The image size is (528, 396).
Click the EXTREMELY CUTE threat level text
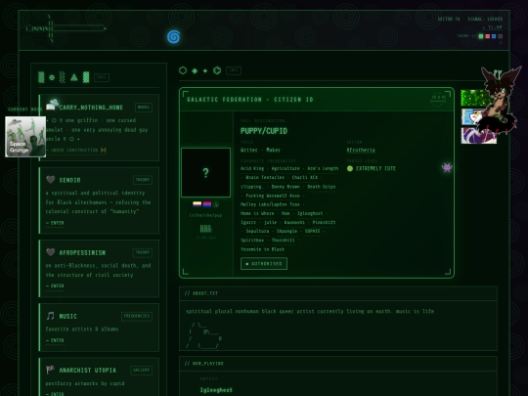point(375,168)
